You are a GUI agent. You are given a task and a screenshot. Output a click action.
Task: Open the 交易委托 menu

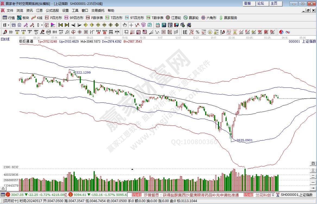98,11
